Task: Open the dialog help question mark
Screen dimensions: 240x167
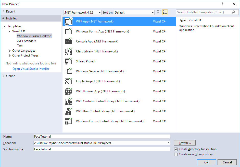Action: tap(222, 4)
